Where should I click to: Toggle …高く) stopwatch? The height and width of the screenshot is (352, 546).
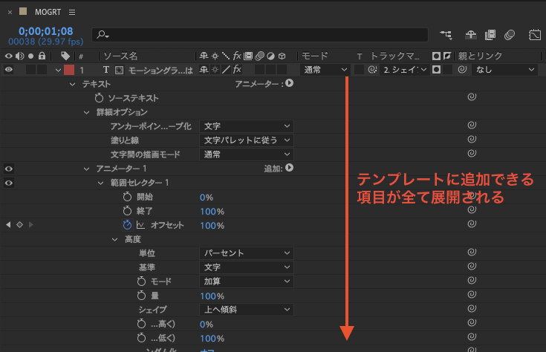(141, 324)
